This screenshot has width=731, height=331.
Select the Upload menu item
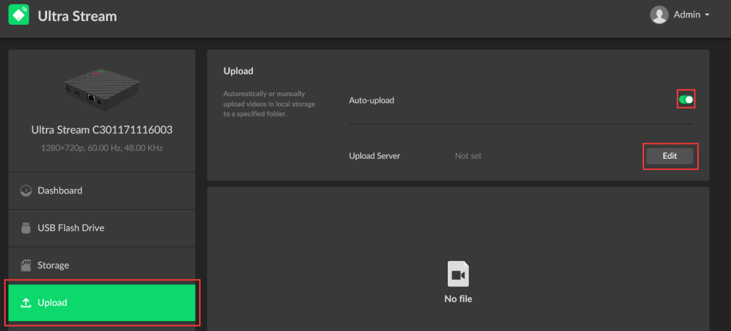102,302
